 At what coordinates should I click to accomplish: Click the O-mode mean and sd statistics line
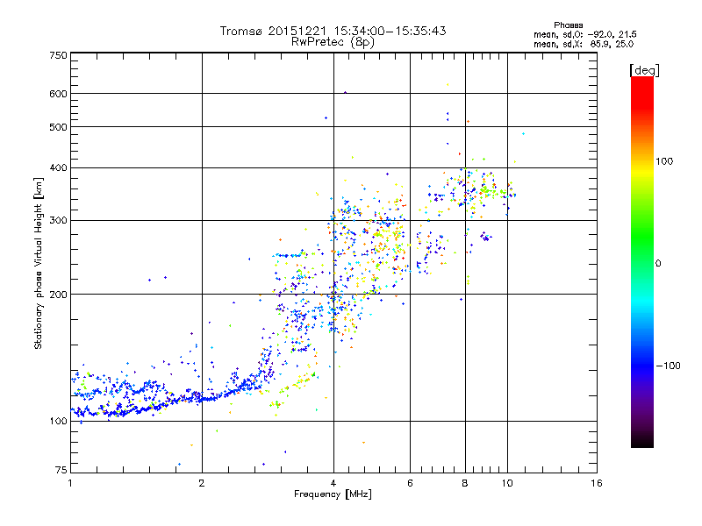point(584,34)
